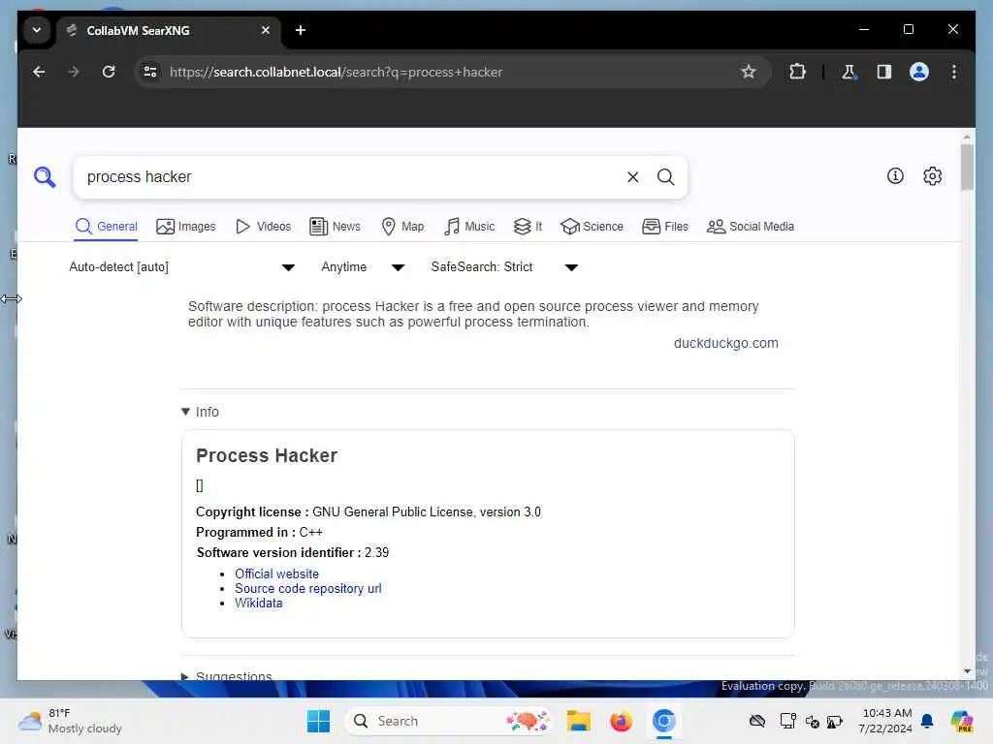Switch to the Social Media tab
The image size is (993, 744).
(x=751, y=227)
